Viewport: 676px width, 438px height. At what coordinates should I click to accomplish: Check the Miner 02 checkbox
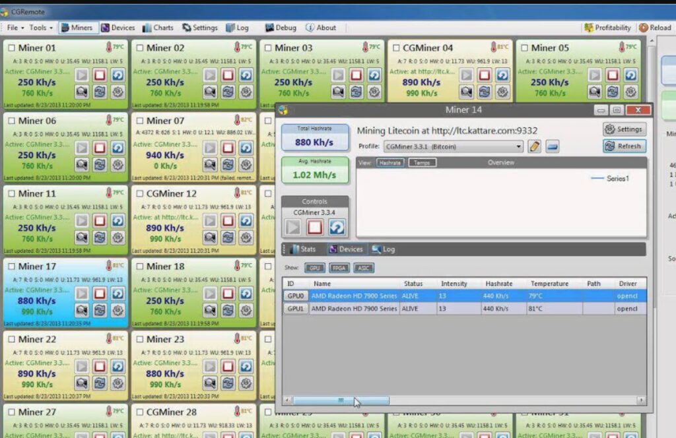(x=140, y=47)
